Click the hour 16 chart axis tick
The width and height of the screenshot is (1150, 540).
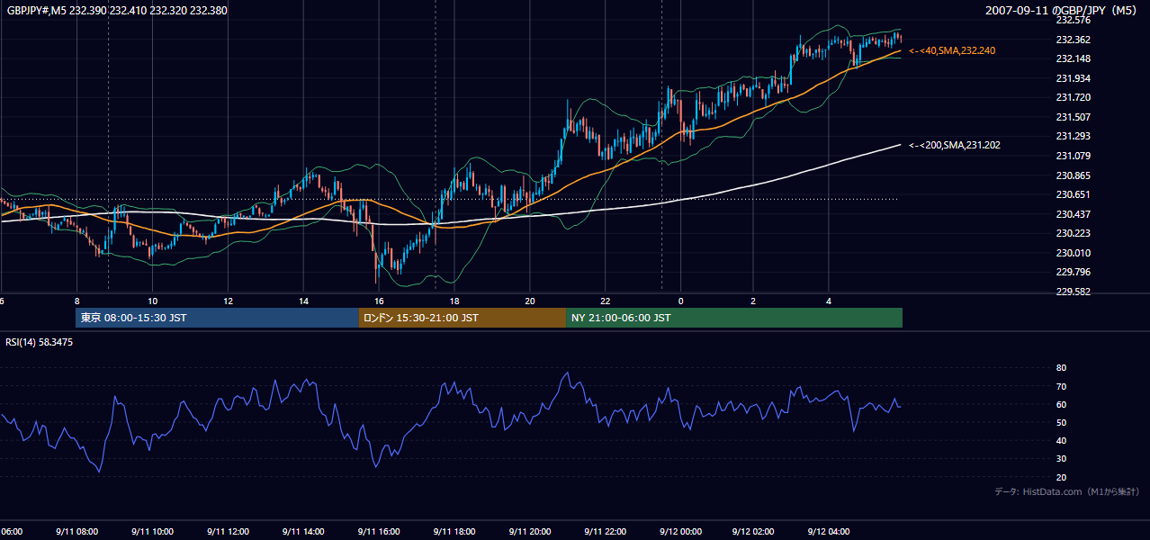[379, 301]
